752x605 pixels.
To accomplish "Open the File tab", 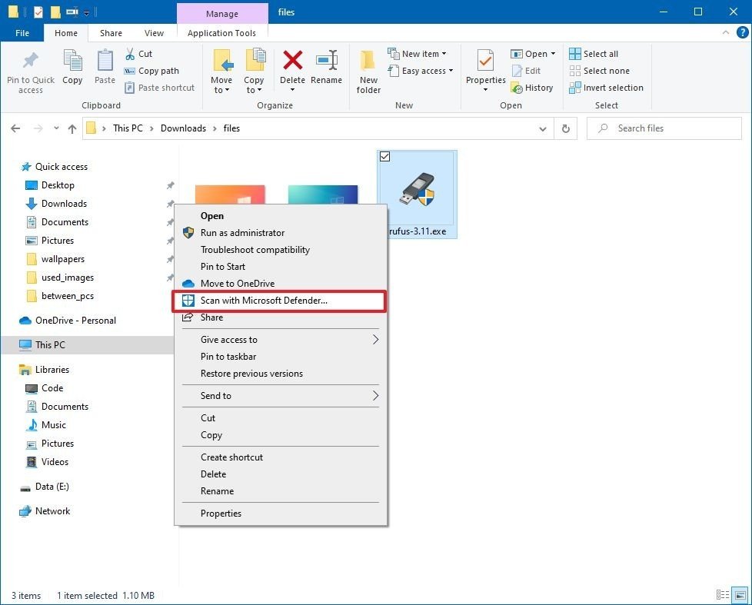I will click(x=22, y=33).
